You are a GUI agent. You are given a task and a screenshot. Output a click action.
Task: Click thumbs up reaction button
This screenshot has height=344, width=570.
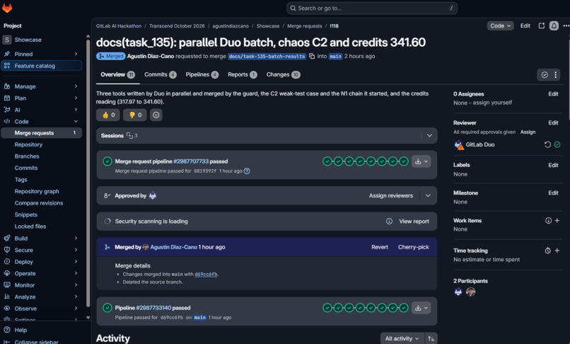(108, 115)
